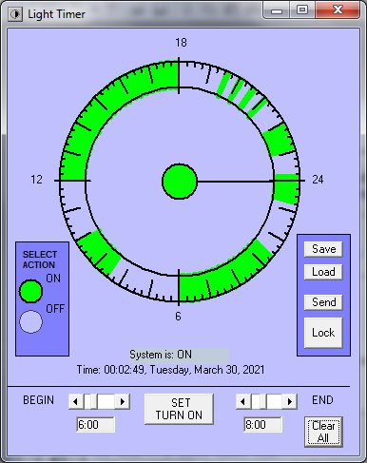
Task: Lock the timer settings
Action: tap(323, 333)
